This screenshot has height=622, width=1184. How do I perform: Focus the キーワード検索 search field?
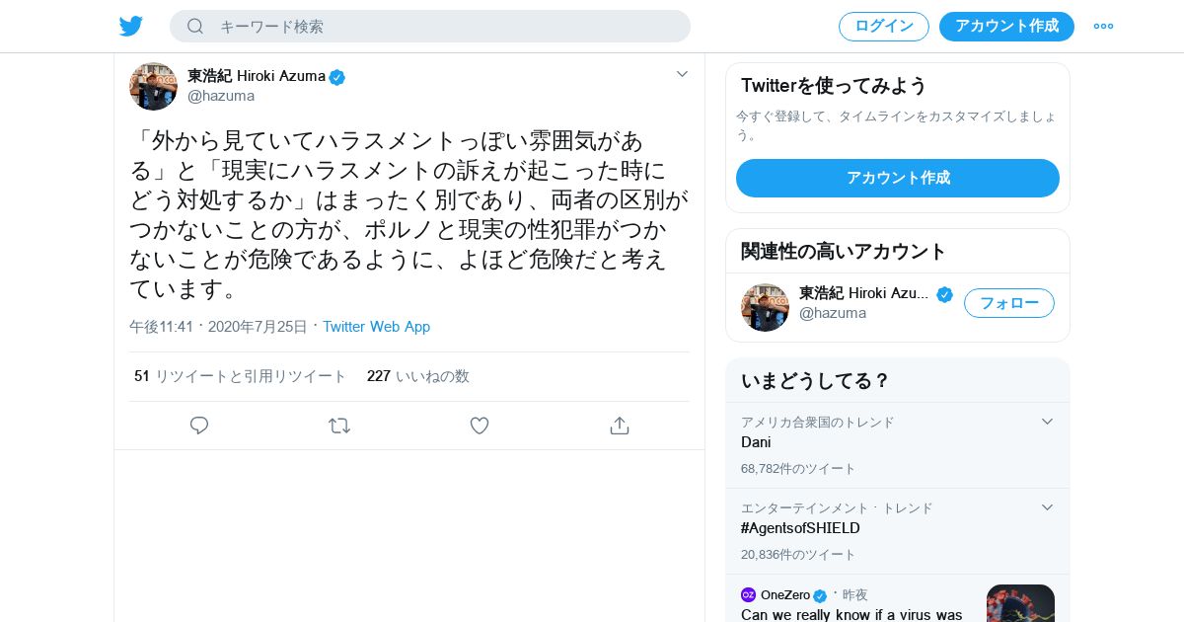coord(444,27)
